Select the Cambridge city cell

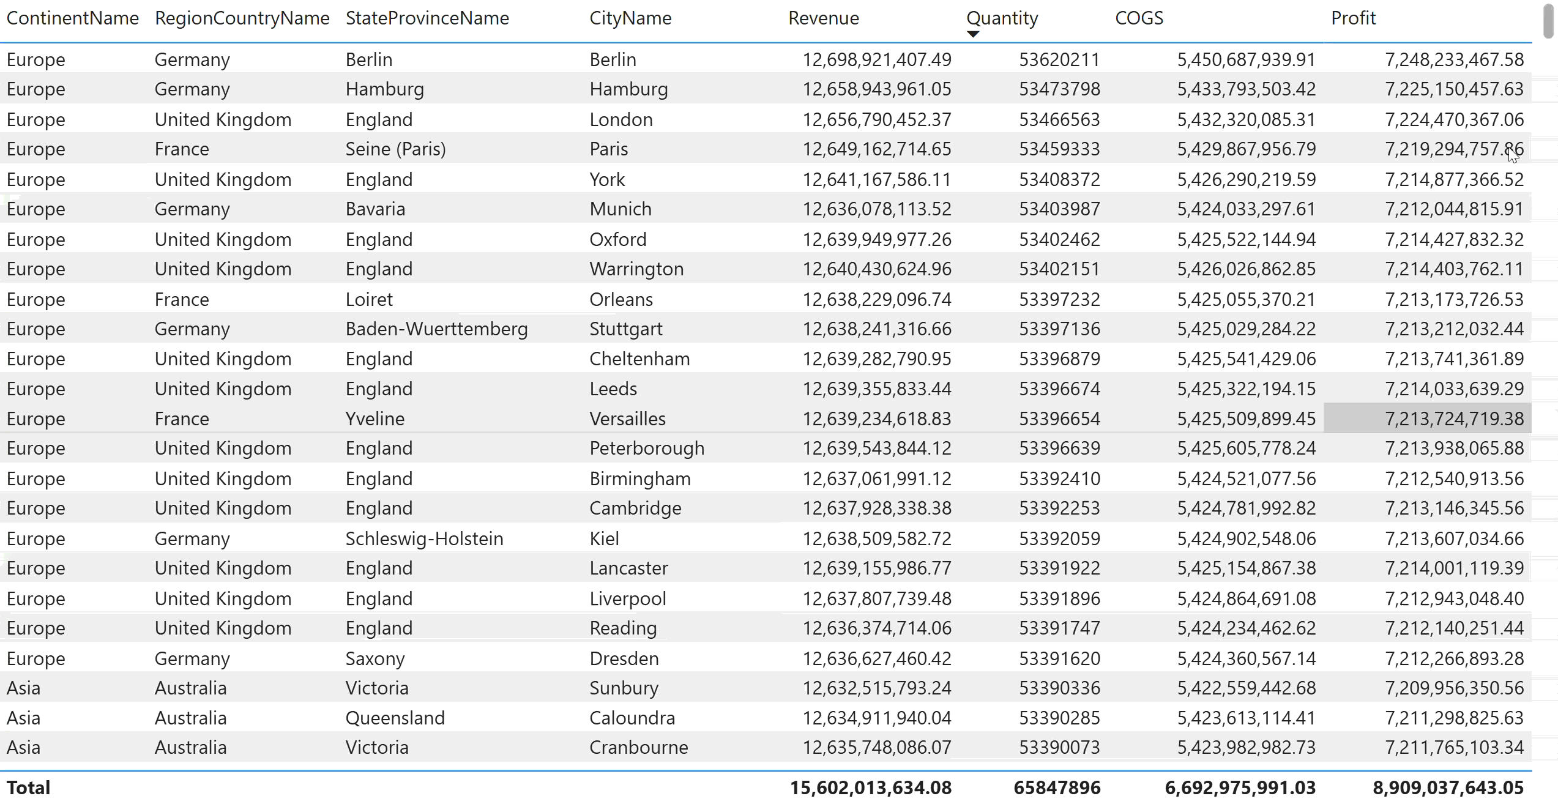[x=635, y=508]
